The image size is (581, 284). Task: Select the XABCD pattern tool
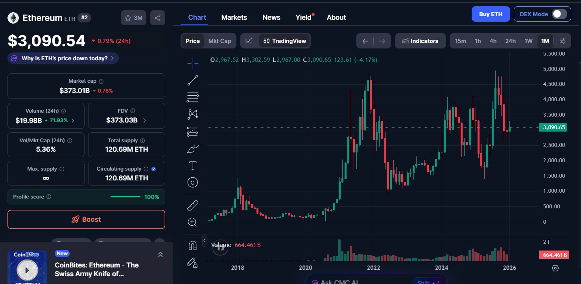pyautogui.click(x=192, y=114)
